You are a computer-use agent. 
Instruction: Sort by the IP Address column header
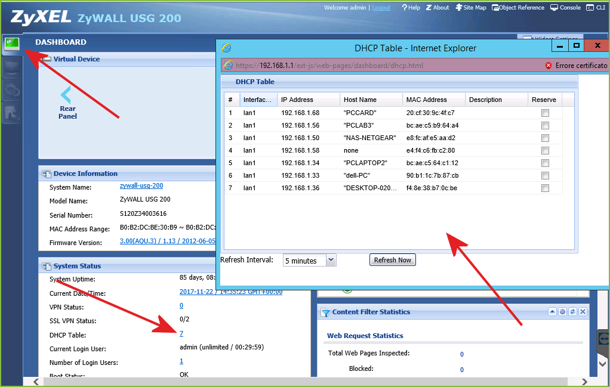coord(309,100)
